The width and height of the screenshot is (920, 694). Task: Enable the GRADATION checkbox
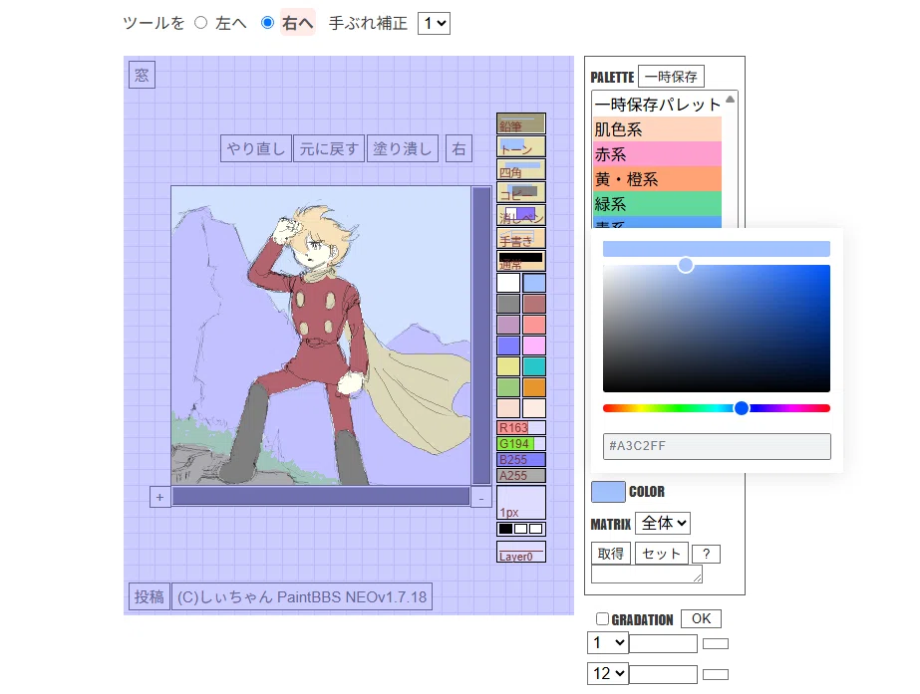pos(603,619)
